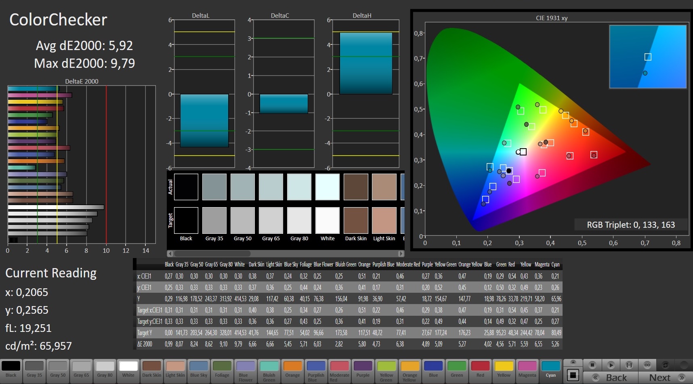Select the Green patch in the bottom strip
The width and height of the screenshot is (693, 384).
tap(457, 371)
